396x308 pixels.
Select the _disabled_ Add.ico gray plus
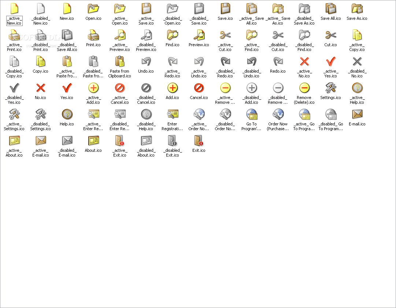(252, 88)
